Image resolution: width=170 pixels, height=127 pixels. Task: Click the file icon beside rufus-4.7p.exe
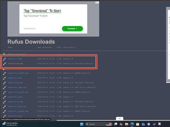4,102
